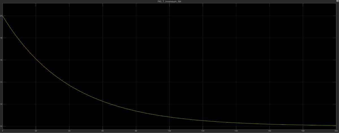Click the x-axis tick label 160
This screenshot has height=133, width=339.
[x=269, y=131]
